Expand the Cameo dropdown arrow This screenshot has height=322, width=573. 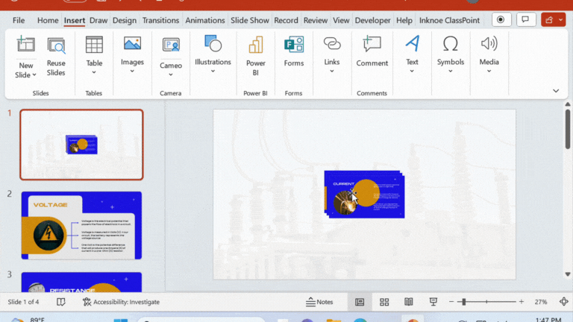pyautogui.click(x=171, y=75)
